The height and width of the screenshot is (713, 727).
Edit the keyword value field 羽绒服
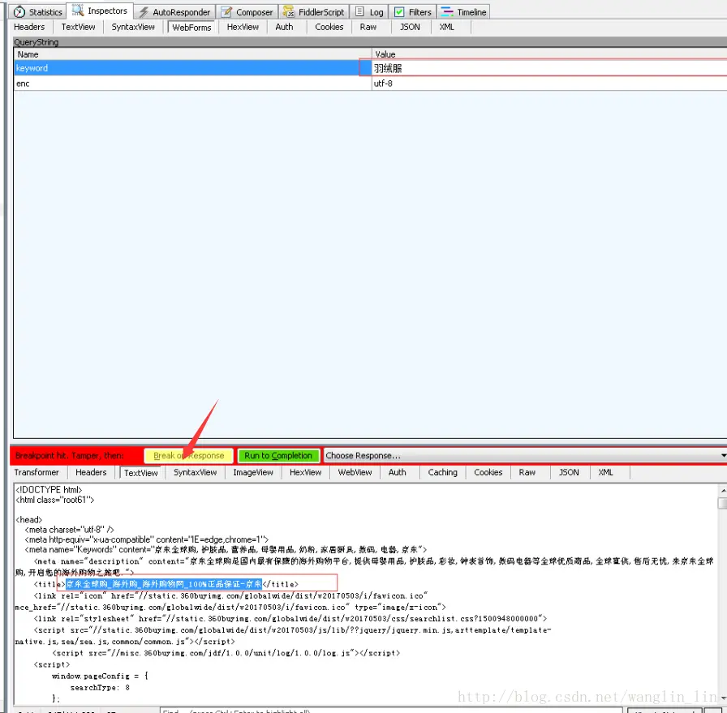click(549, 67)
